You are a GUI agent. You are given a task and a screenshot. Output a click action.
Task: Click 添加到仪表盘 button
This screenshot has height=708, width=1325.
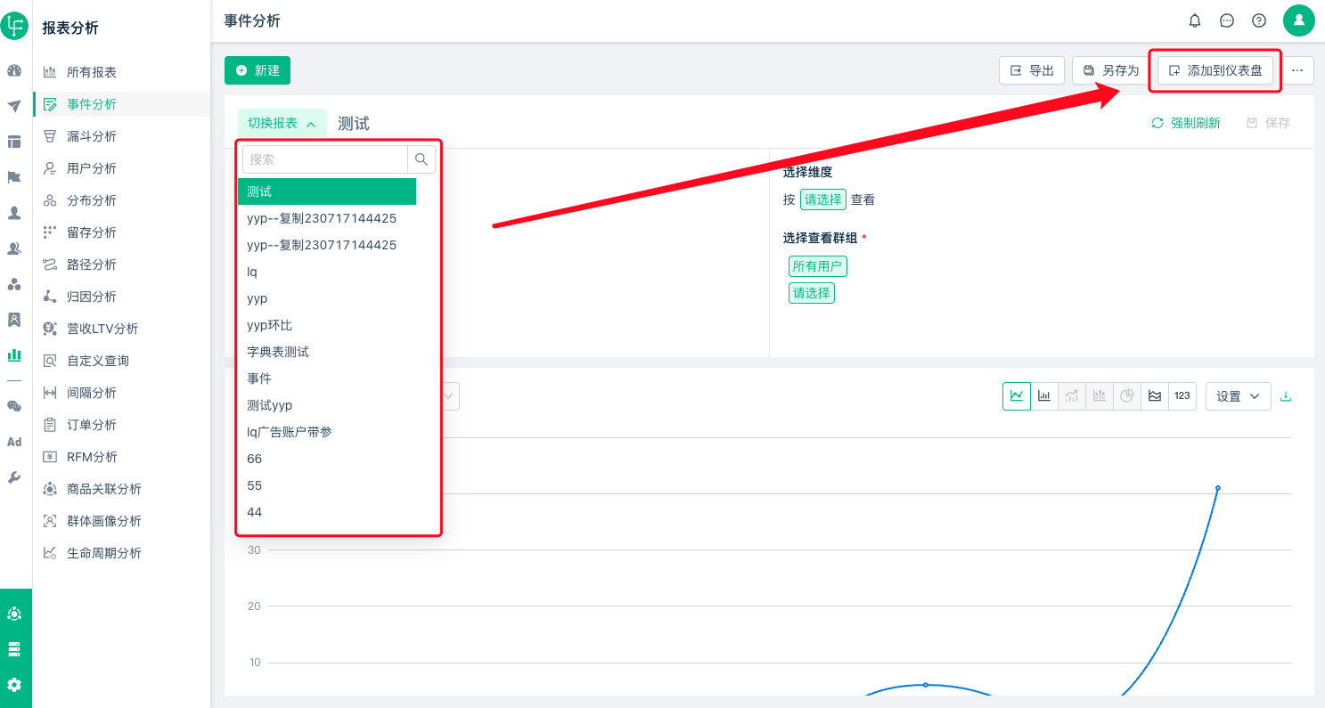1215,70
